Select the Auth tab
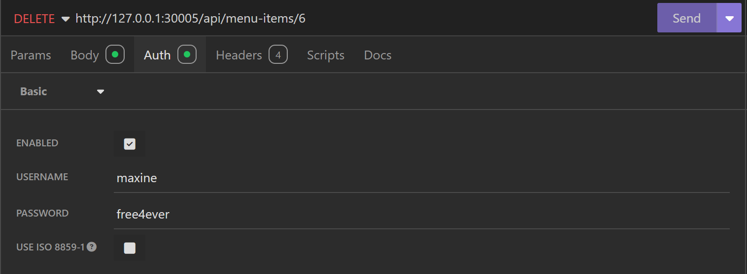 tap(157, 55)
